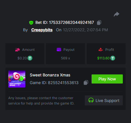Copy the Bet ID with copy icon

click(99, 23)
